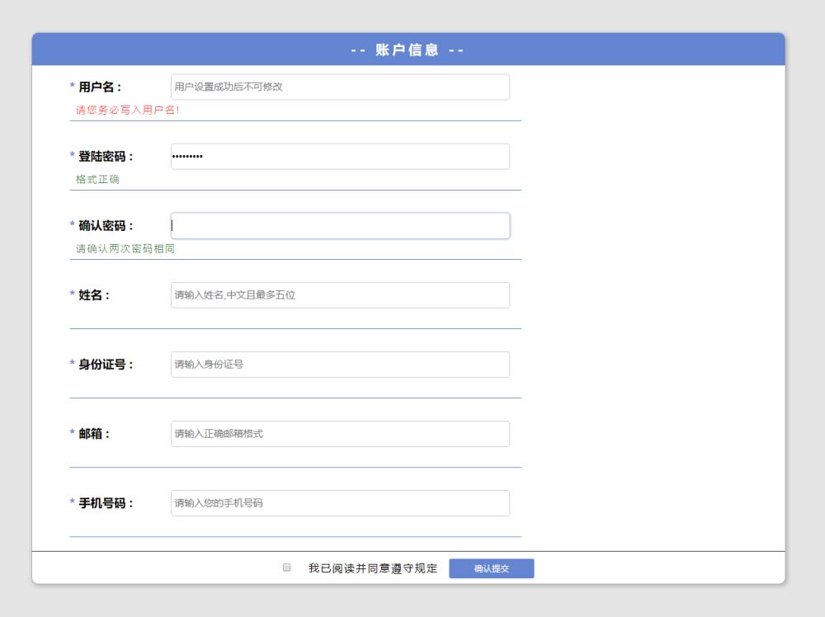
Task: Select the 姓名 name input box
Action: point(340,295)
